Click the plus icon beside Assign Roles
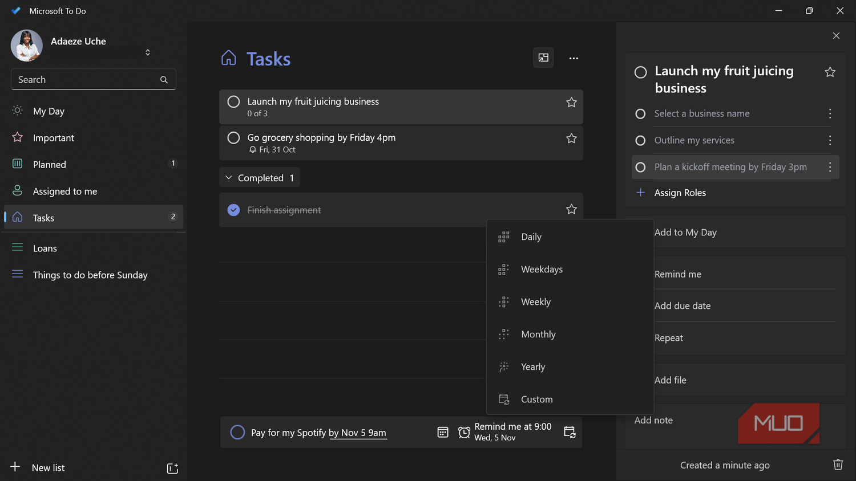The height and width of the screenshot is (481, 856). pos(640,193)
